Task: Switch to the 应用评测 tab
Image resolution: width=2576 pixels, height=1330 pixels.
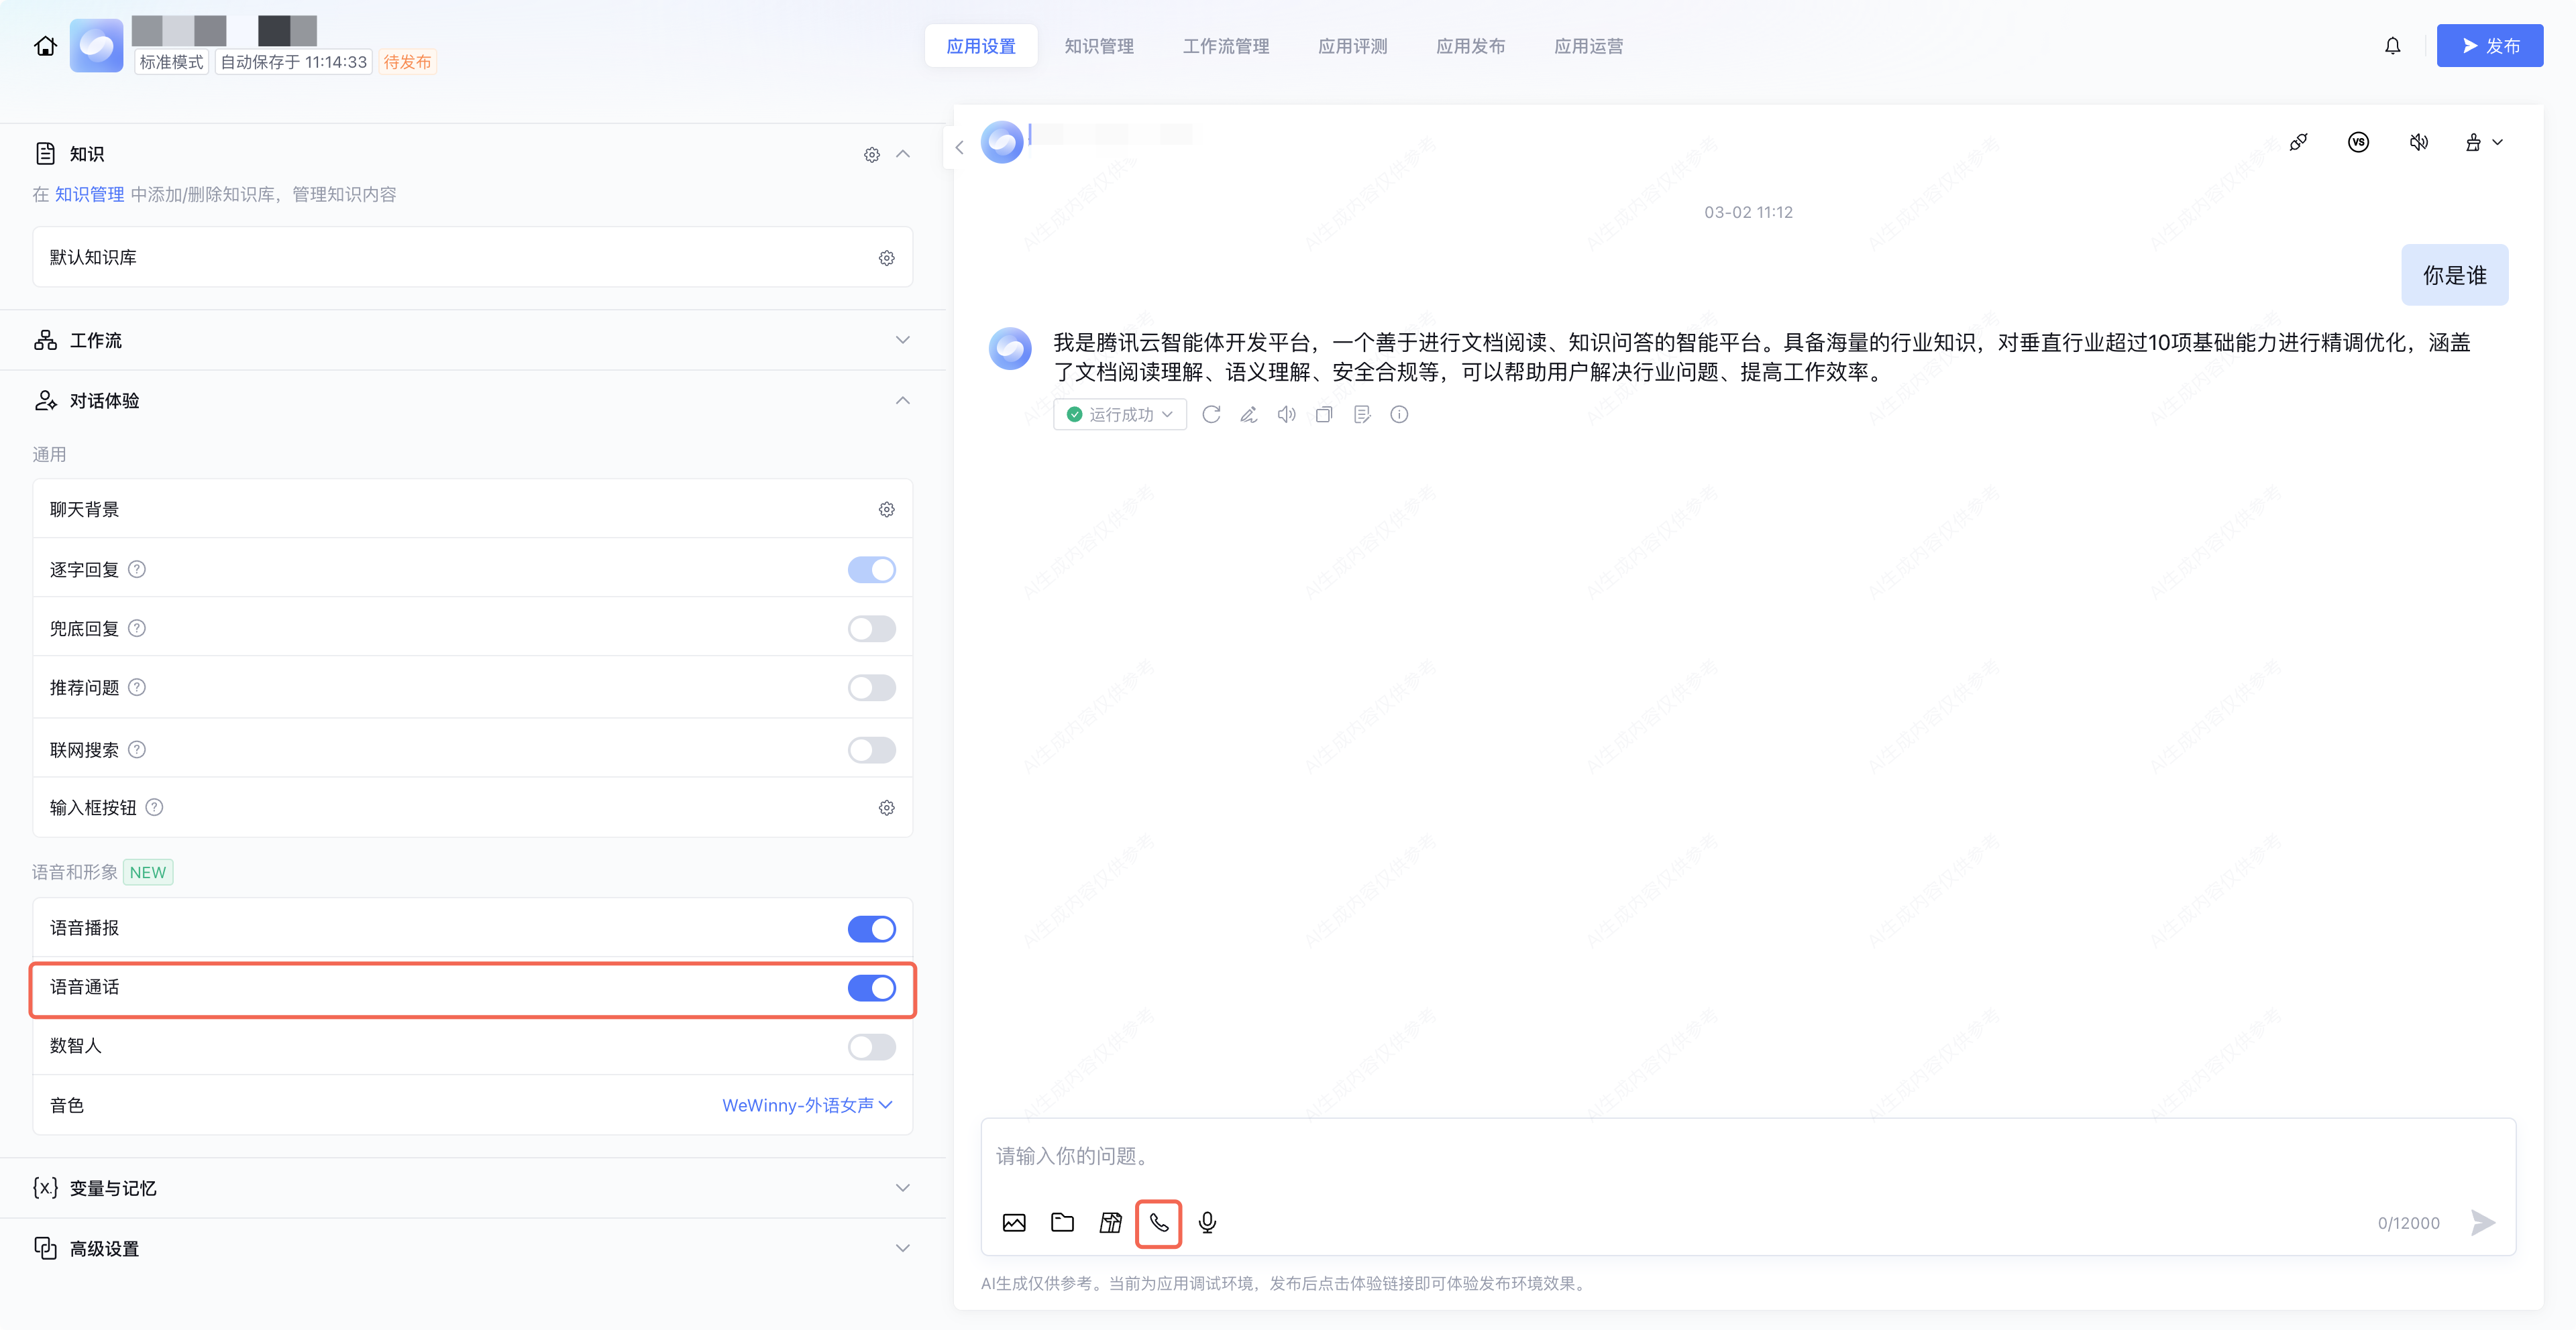Action: pos(1352,46)
